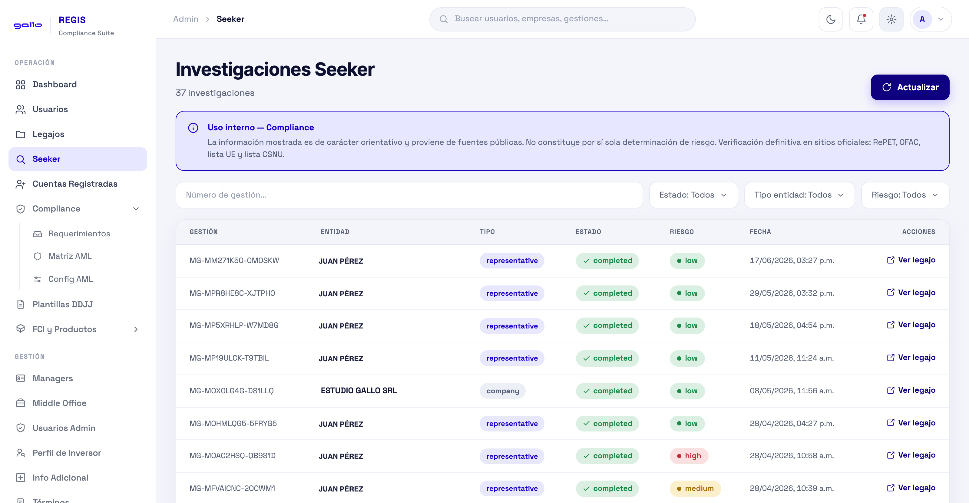
Task: Click the search magnifier icon in the top bar
Action: 444,19
